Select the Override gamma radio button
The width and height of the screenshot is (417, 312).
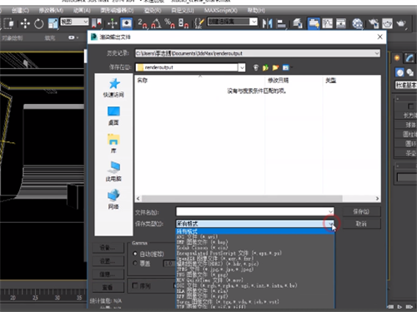(135, 263)
